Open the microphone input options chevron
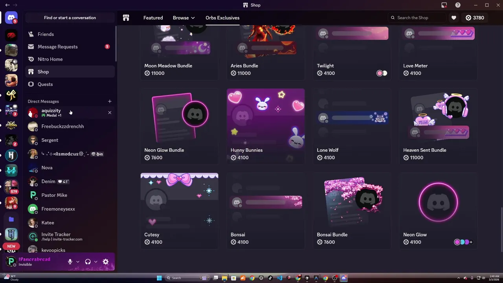 (x=78, y=262)
